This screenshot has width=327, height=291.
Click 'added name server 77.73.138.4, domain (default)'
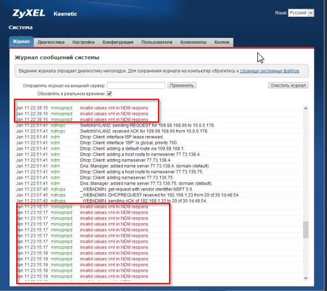pyautogui.click(x=159, y=166)
